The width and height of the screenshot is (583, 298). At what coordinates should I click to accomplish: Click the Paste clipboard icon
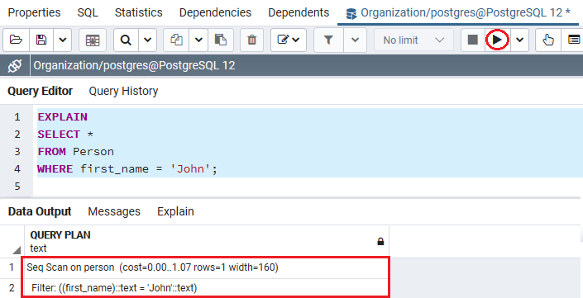[x=221, y=40]
